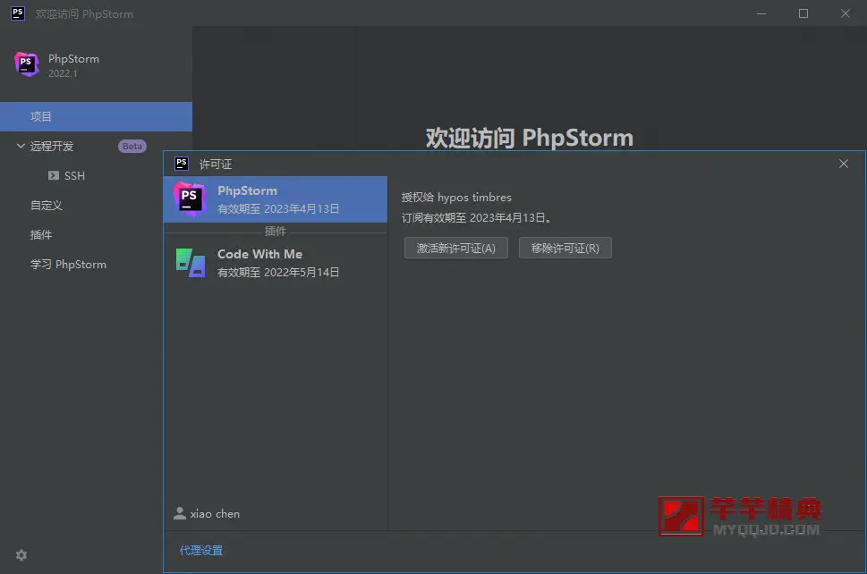Click the user avatar icon beside xiao chen
The height and width of the screenshot is (574, 867).
tap(180, 513)
